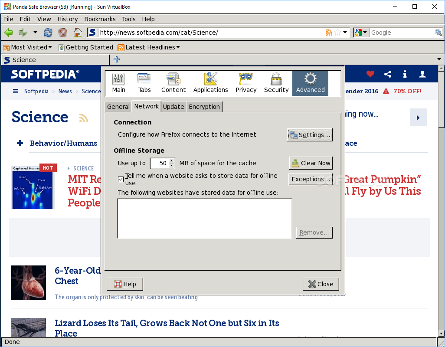The height and width of the screenshot is (347, 445).
Task: Click the Softpedia share icon
Action: coord(388,74)
